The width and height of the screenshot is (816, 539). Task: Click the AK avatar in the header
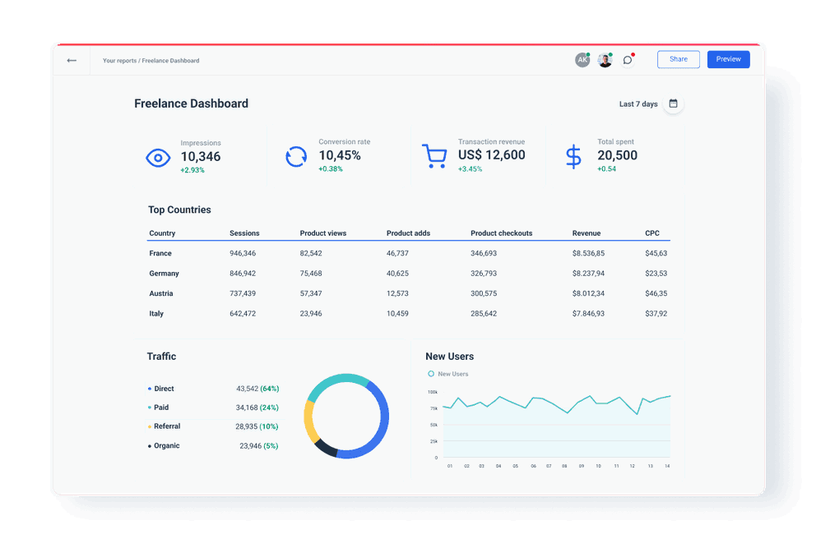(582, 59)
